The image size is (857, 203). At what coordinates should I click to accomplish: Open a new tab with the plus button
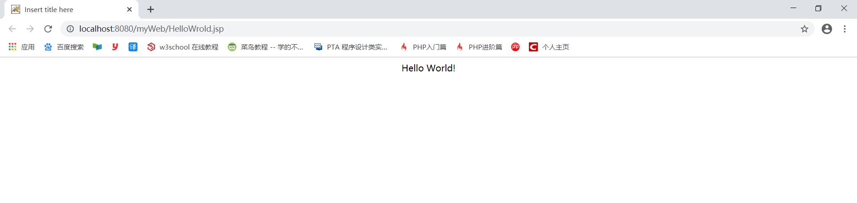tap(151, 9)
